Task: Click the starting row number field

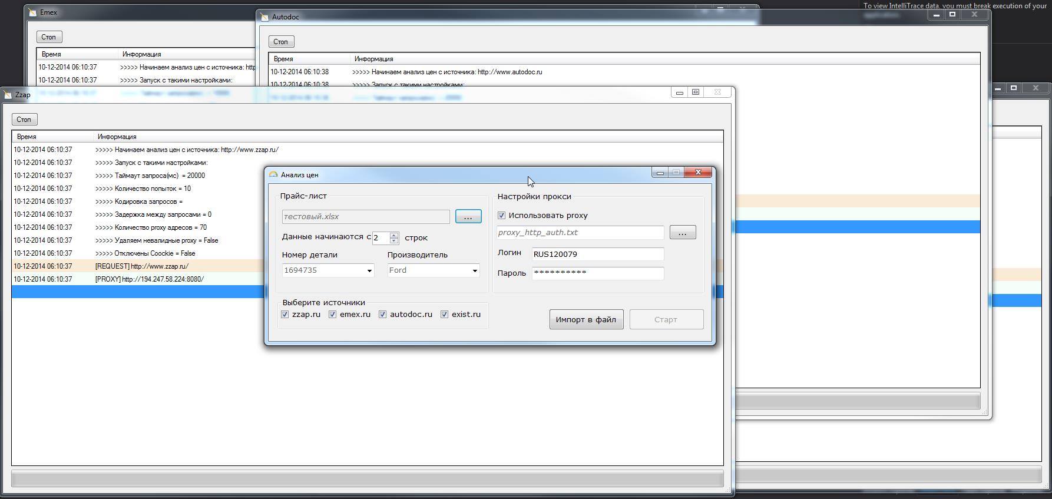Action: (381, 238)
